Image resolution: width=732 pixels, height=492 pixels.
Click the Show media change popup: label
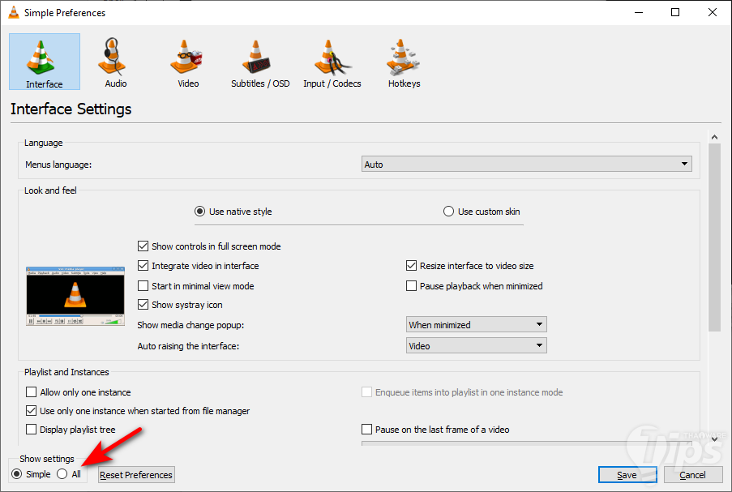pyautogui.click(x=190, y=325)
